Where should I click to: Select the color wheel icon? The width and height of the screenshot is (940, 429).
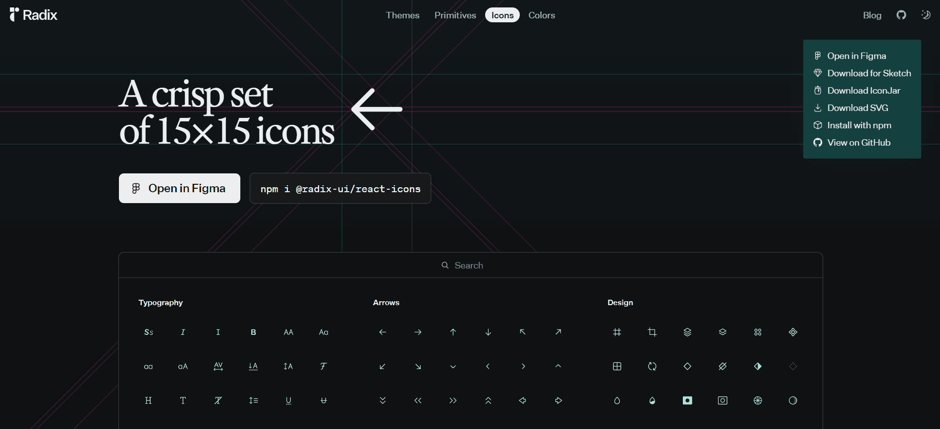pos(758,400)
